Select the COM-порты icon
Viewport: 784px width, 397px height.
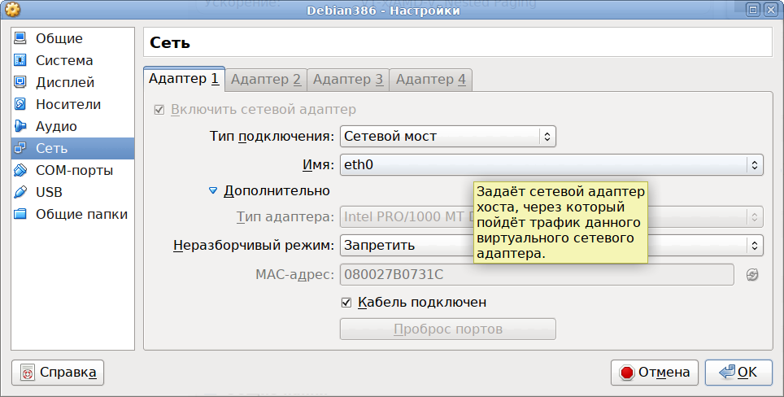21,170
